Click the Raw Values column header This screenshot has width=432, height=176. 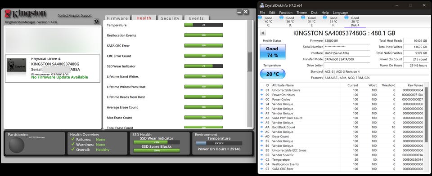(x=415, y=85)
